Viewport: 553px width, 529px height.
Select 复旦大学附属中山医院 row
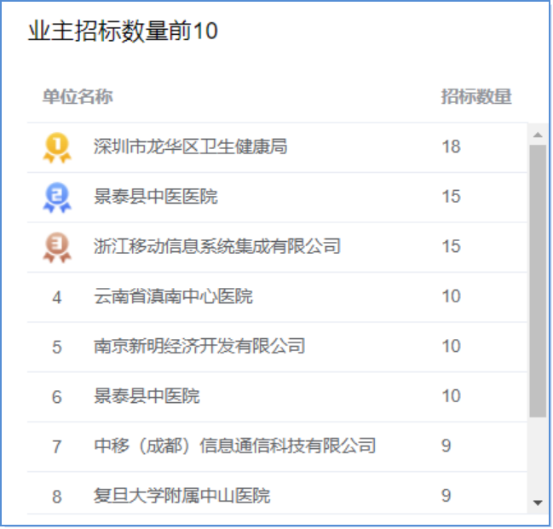coord(277,496)
